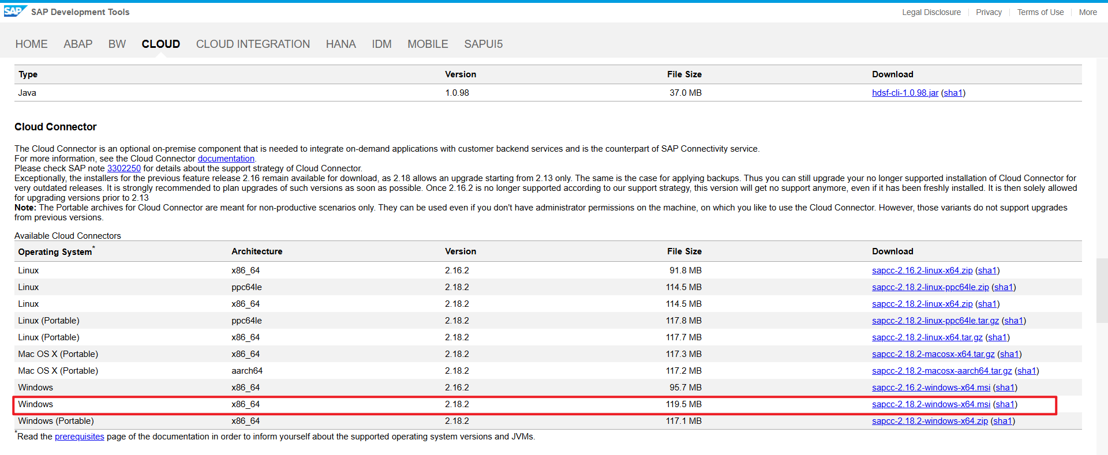1108x455 pixels.
Task: Open sha1 for sapcc-2.16.2-windows-x64.msi
Action: (x=1005, y=388)
